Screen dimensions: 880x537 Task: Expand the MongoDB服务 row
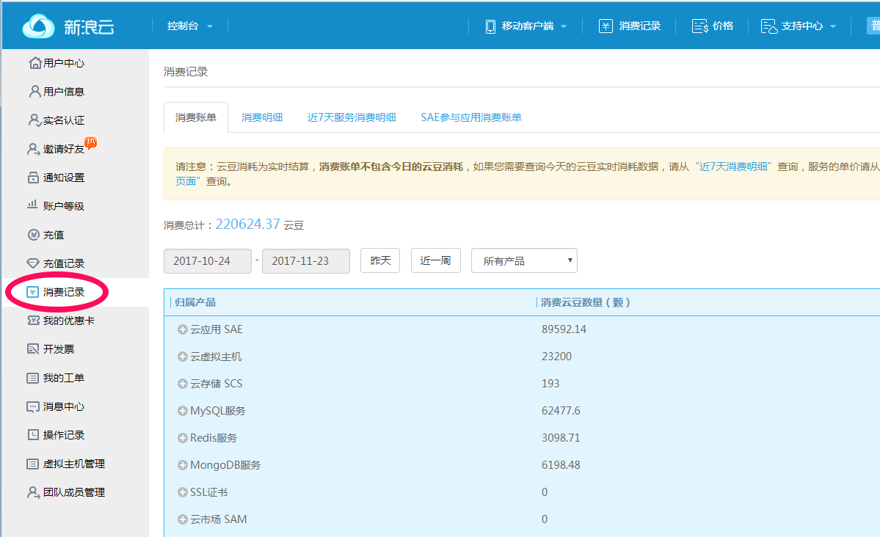pyautogui.click(x=183, y=465)
